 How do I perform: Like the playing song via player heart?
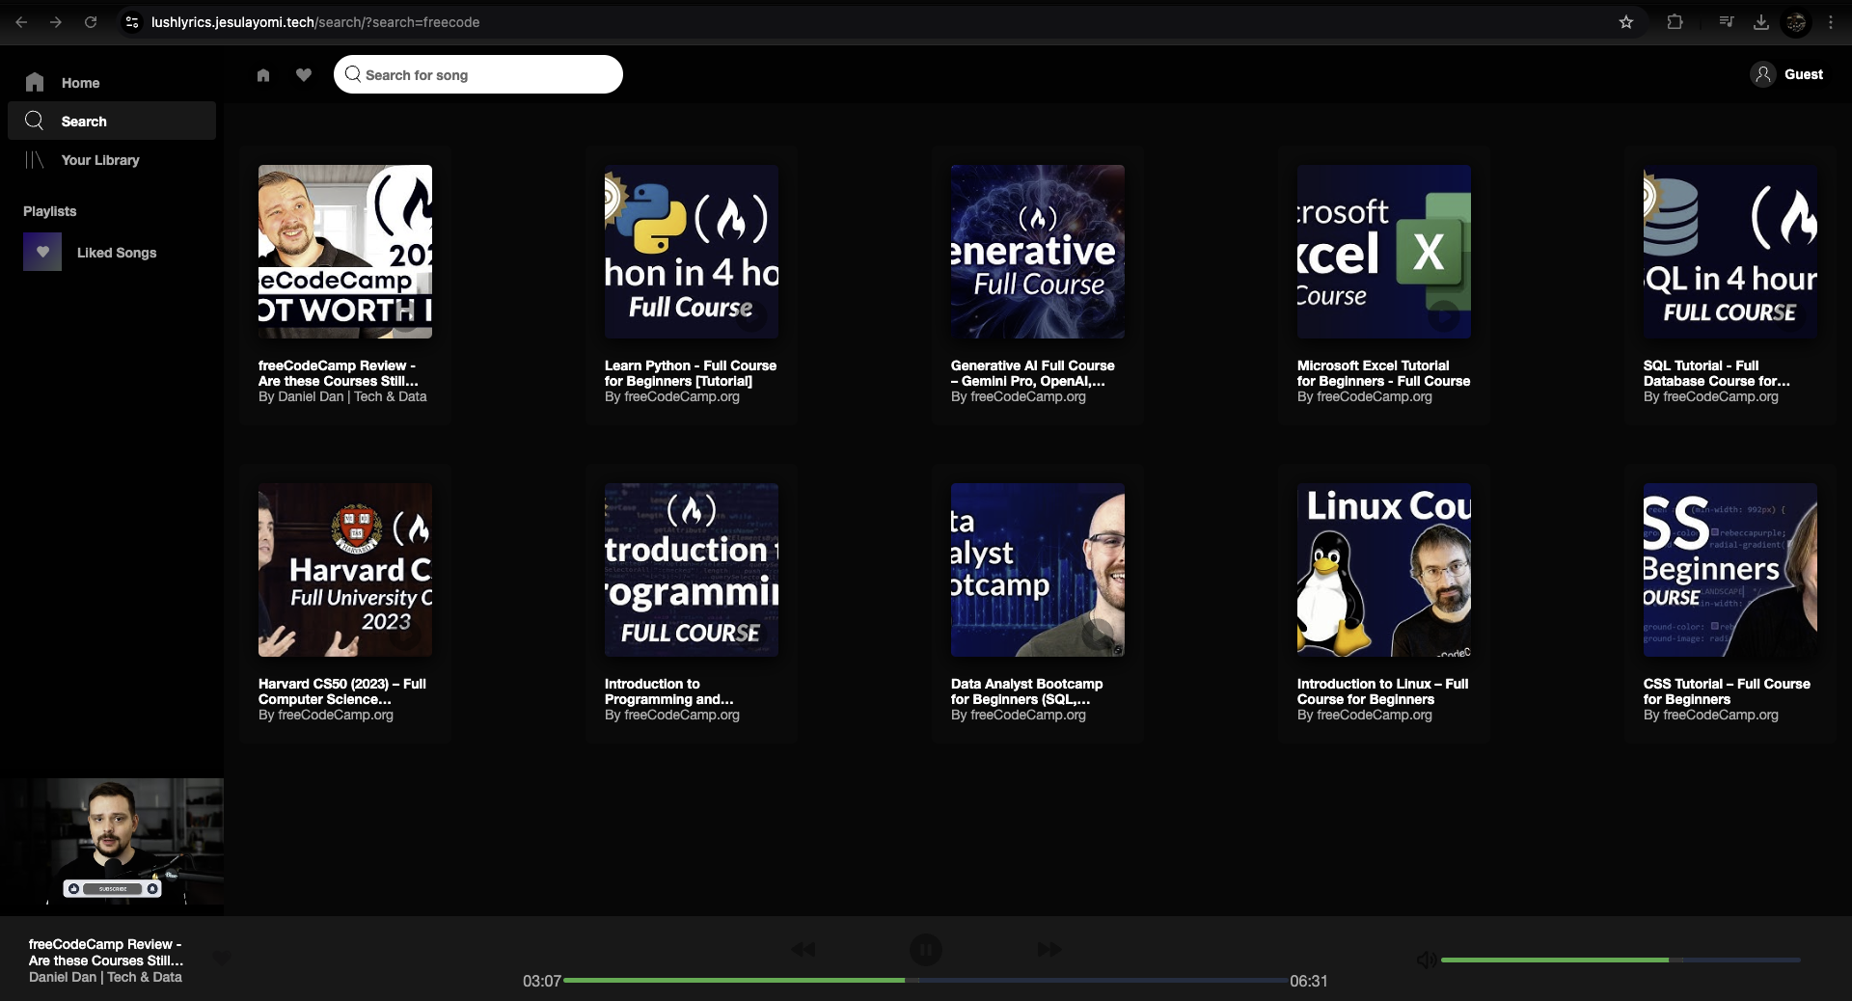click(222, 959)
